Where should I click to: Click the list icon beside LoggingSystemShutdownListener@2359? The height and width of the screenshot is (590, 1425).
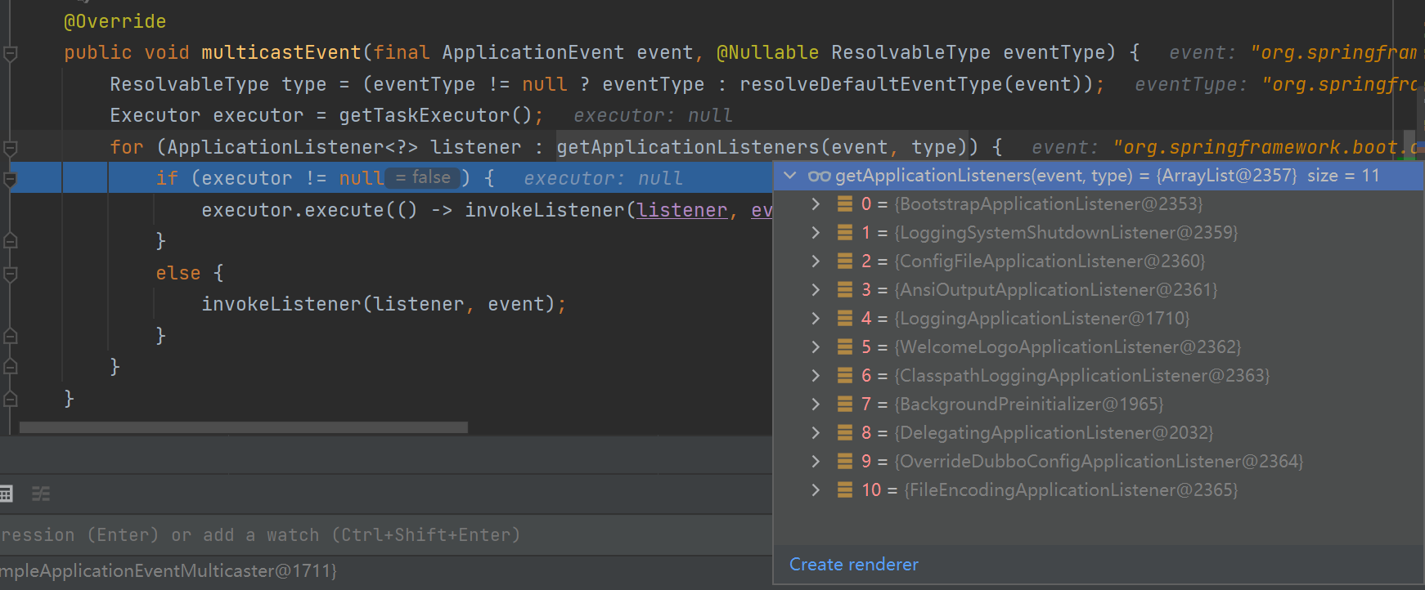click(845, 233)
